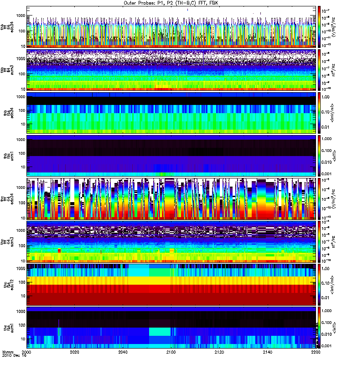Click the red burst in thc scm3 panel near 2013

59,250
